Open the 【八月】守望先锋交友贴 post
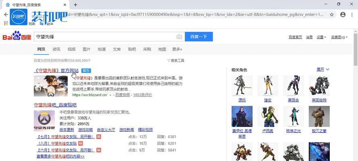 tap(56, 143)
